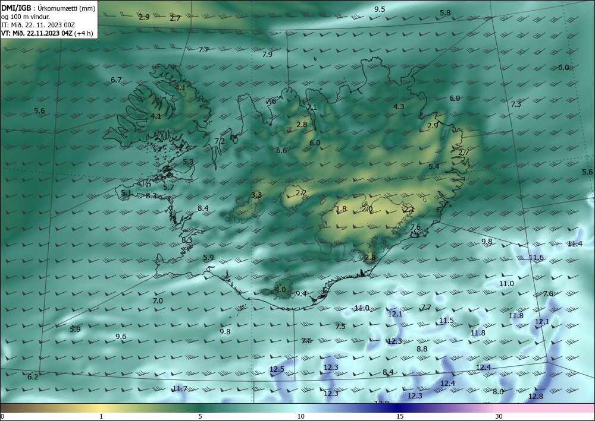
Task: Select the 1.8 value on the large glacier
Action: click(x=342, y=209)
